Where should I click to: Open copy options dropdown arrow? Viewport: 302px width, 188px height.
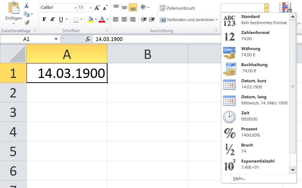(32, 14)
